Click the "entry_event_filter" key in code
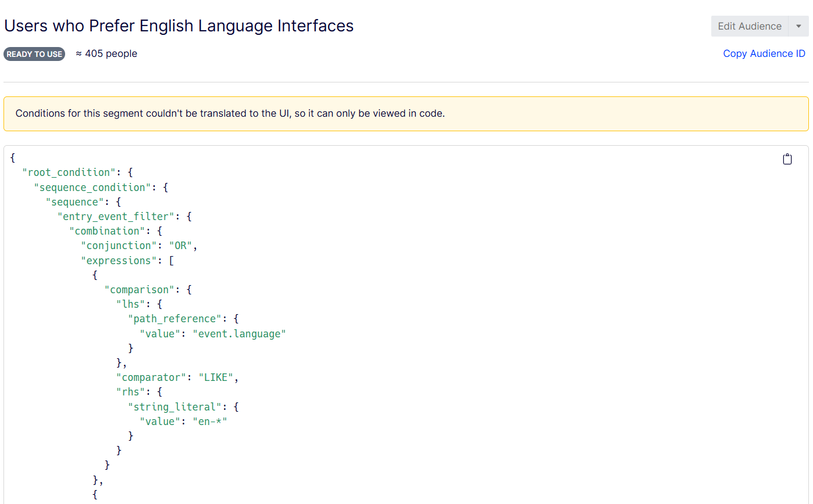813x504 pixels. click(x=116, y=217)
